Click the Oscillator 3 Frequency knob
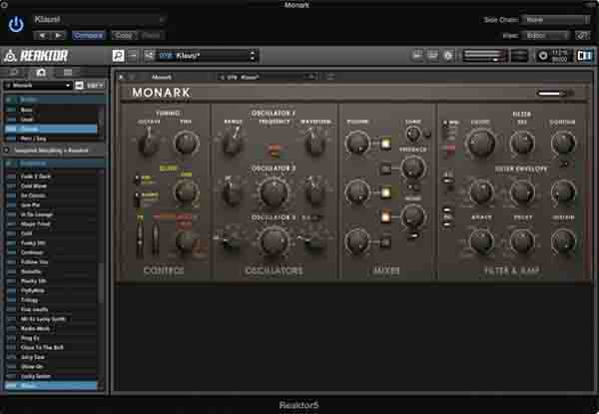Screen dimensions: 599x414 pos(274,241)
